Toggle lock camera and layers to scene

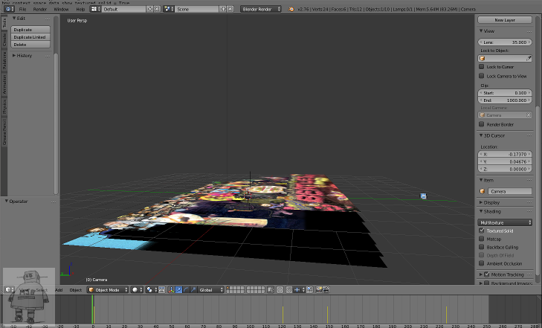point(271,289)
